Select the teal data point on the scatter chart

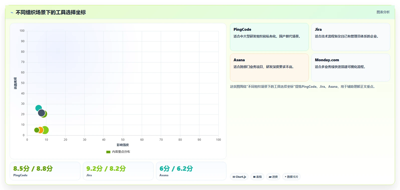click(39, 108)
